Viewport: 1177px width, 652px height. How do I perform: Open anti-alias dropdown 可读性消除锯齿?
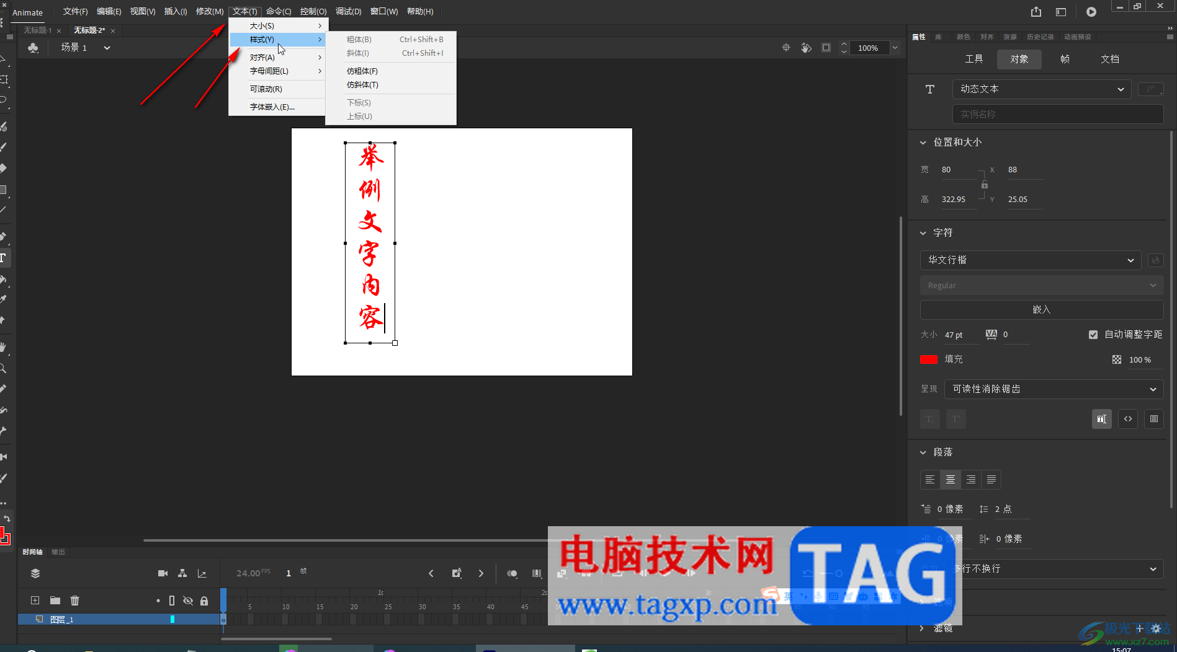tap(1054, 389)
